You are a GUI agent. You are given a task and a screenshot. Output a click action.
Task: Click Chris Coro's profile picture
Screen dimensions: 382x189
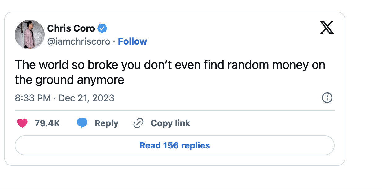(x=29, y=35)
